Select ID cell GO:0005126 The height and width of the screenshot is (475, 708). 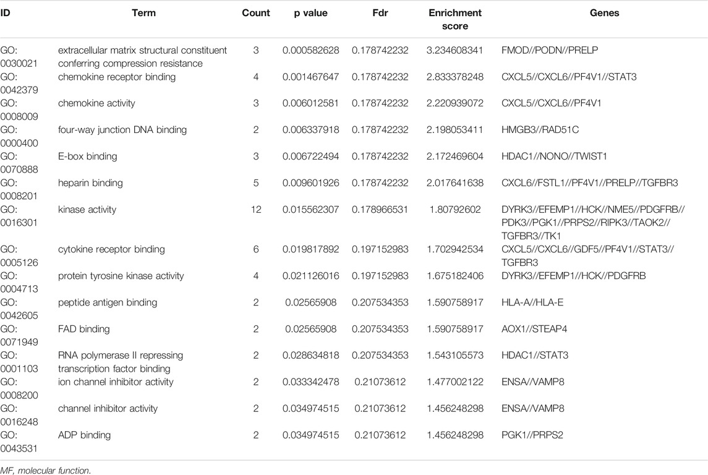tap(19, 256)
